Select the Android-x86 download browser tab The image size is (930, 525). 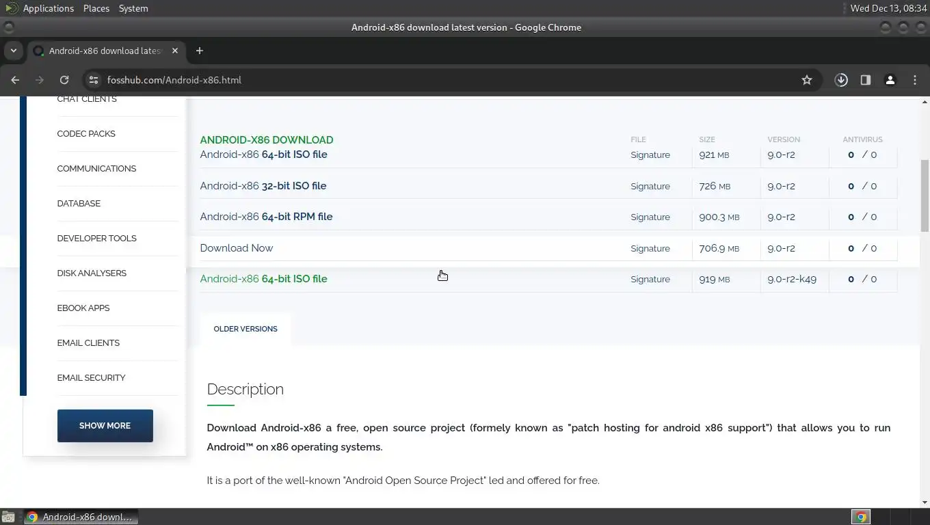click(105, 51)
